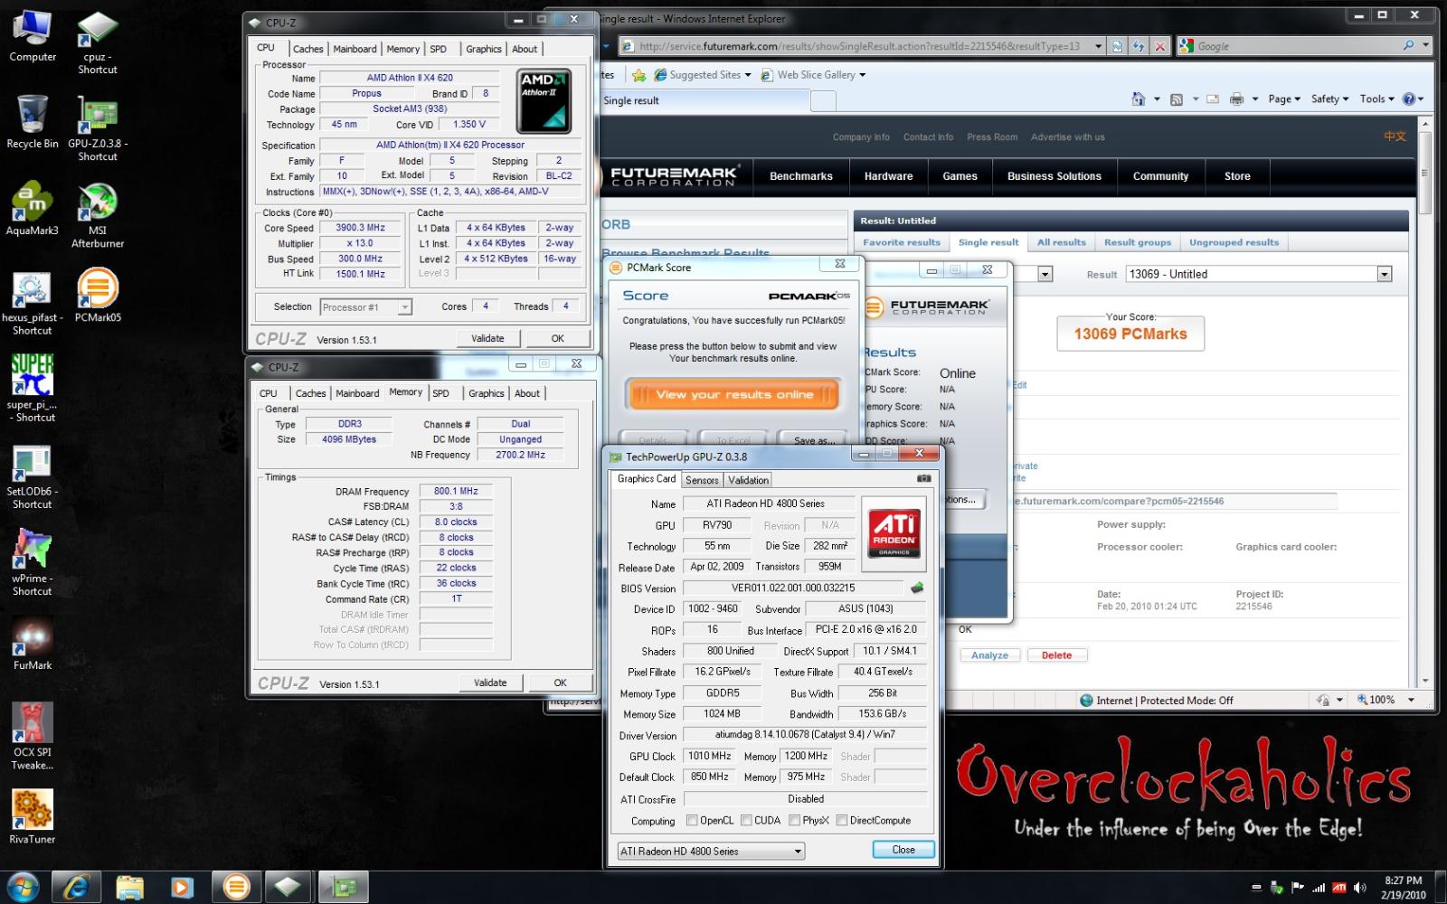Viewport: 1447px width, 904px height.
Task: Click the IE Help icon
Action: click(1409, 99)
